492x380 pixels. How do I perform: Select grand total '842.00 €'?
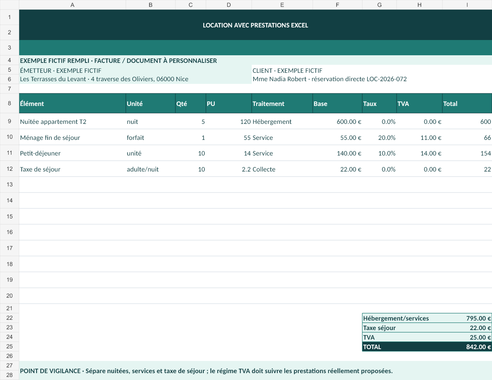tap(467, 346)
